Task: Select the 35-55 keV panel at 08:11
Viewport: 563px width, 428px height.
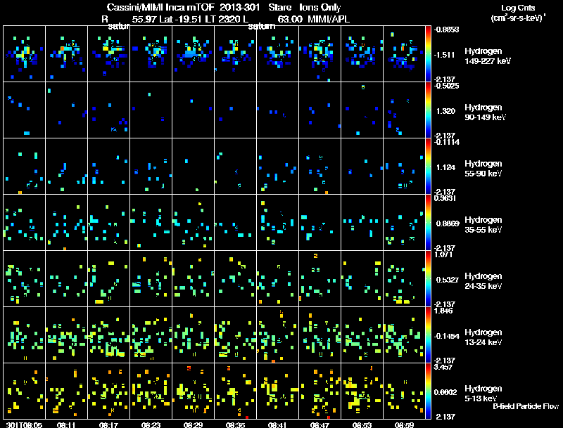Action: [x=66, y=223]
